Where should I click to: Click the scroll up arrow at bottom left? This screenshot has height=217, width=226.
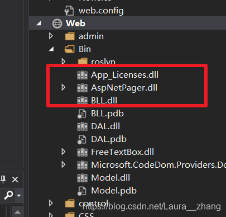(x=17, y=212)
